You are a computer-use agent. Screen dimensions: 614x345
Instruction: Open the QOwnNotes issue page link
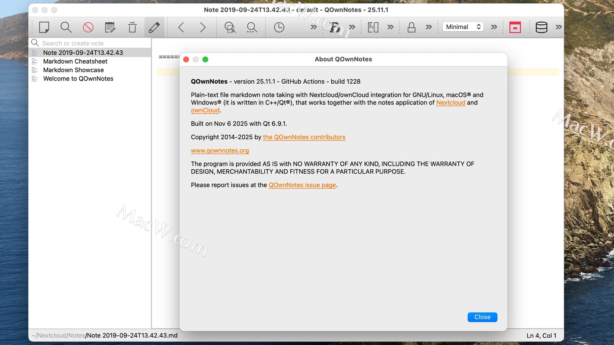point(302,185)
